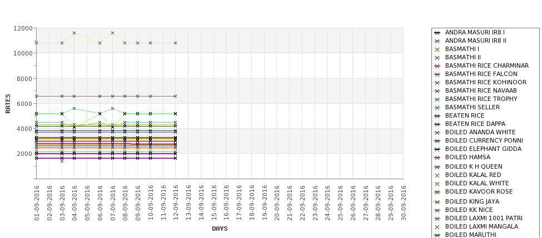
Task: Click the BOILED K H QUEEN legend marker
Action: 437,167
